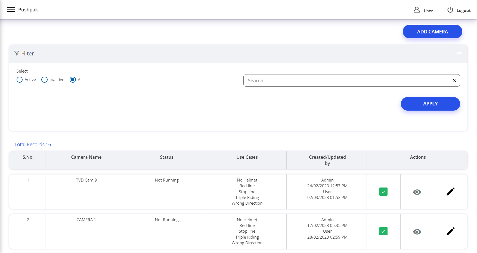Viewport: 477px width, 253px height.
Task: Click the Logout power icon
Action: 450,10
